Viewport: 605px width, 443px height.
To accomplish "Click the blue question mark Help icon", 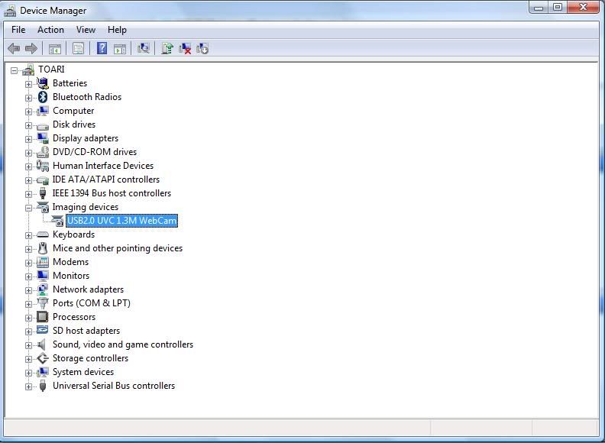I will click(102, 49).
